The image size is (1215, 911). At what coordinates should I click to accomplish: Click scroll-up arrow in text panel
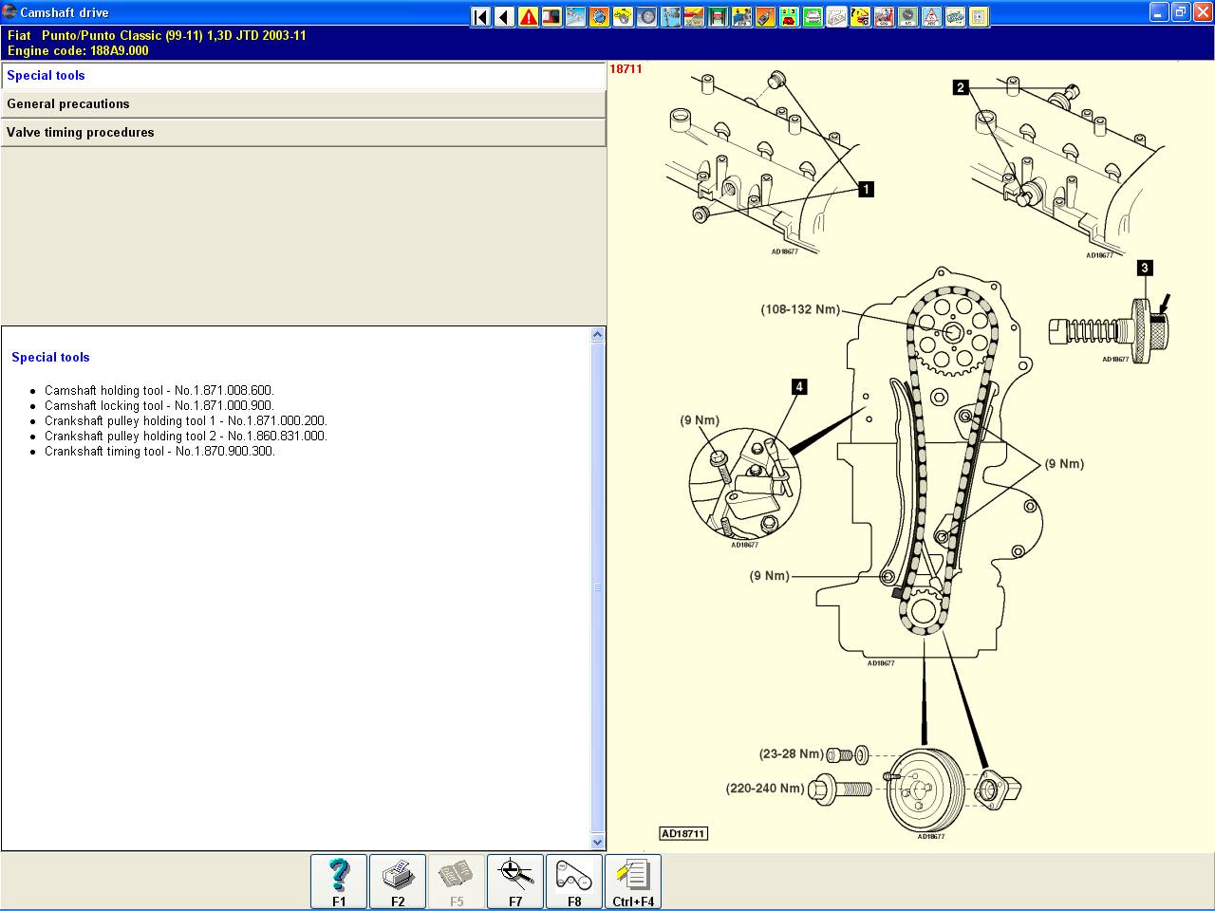pyautogui.click(x=597, y=335)
